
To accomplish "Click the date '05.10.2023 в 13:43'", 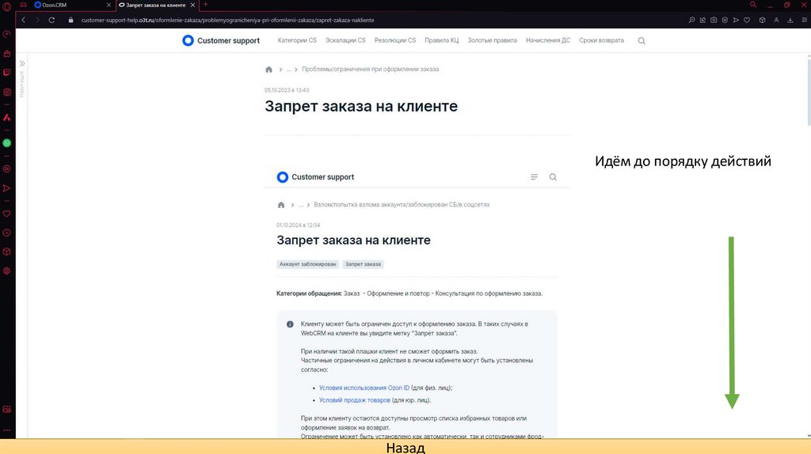I will (x=287, y=90).
